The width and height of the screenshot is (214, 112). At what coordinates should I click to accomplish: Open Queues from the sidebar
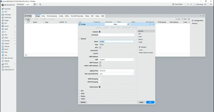[x=6, y=46]
